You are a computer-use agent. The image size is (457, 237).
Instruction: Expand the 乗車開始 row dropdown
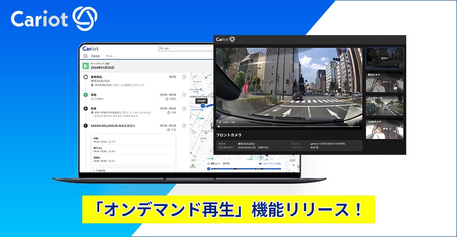tap(184, 77)
